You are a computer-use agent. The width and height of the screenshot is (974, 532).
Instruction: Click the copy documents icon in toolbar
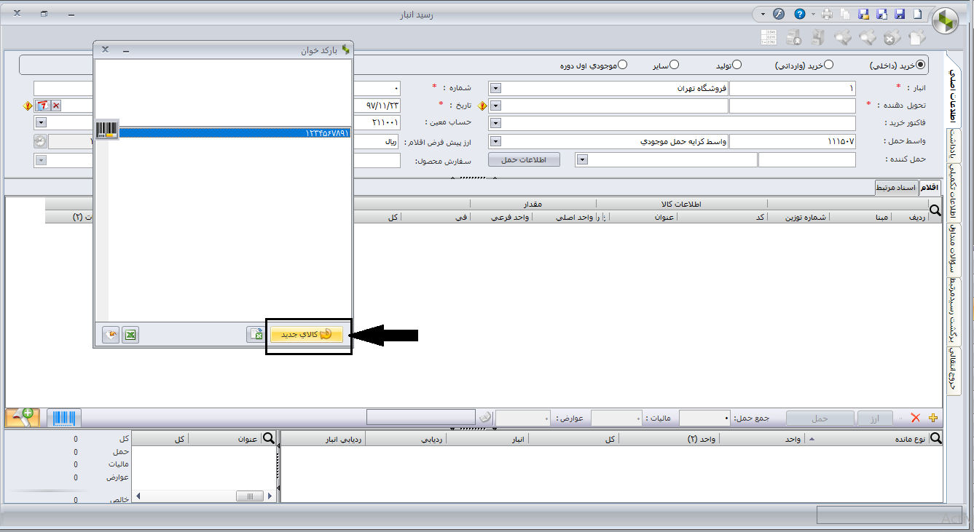[846, 14]
